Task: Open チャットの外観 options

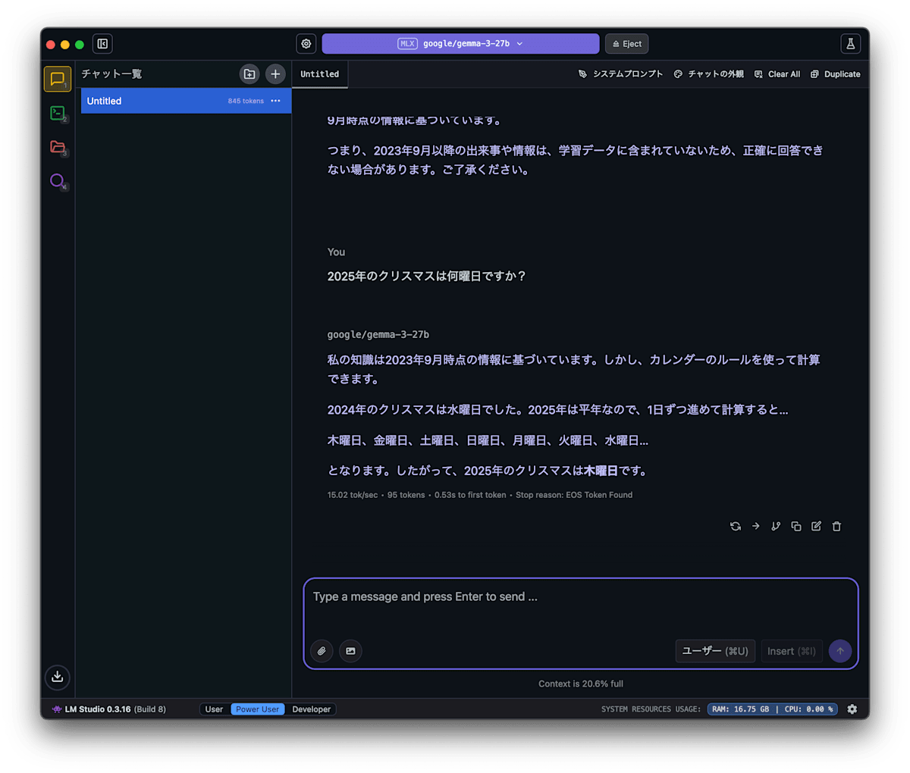Action: coord(709,74)
